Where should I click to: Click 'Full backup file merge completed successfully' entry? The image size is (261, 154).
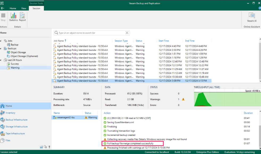(130, 144)
